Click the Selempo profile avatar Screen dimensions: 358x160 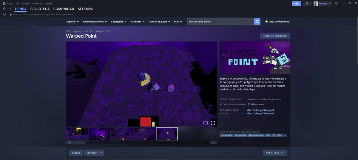click(316, 4)
